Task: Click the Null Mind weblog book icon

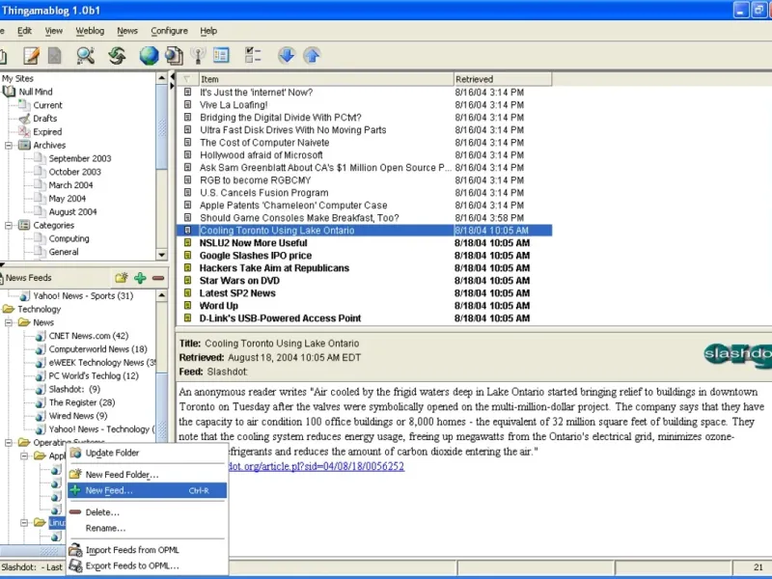Action: click(x=9, y=92)
